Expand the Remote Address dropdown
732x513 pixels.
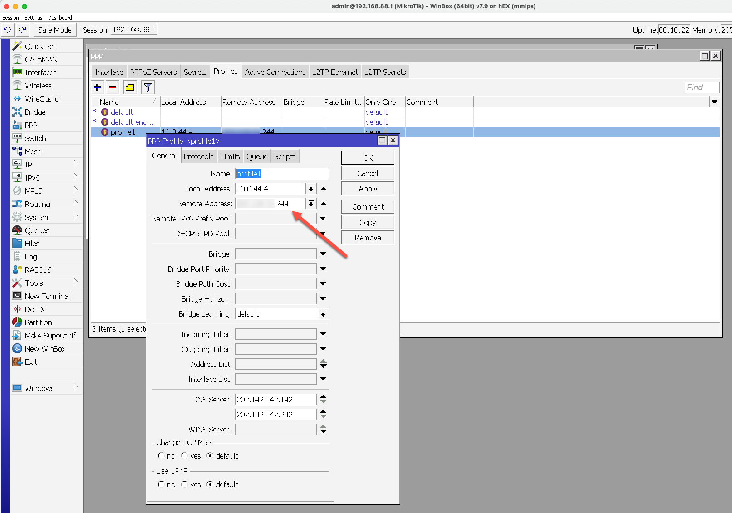(x=311, y=204)
